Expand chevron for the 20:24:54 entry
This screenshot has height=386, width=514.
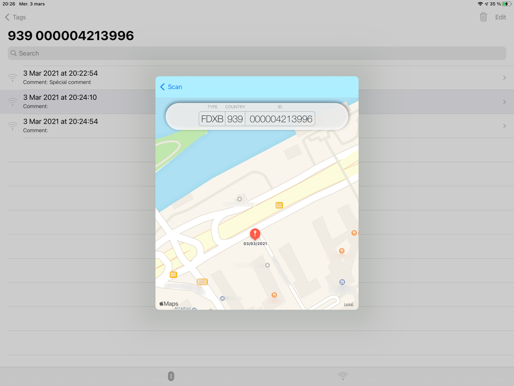pyautogui.click(x=504, y=126)
